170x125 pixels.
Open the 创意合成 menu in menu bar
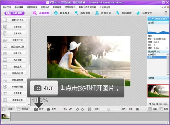45,7
